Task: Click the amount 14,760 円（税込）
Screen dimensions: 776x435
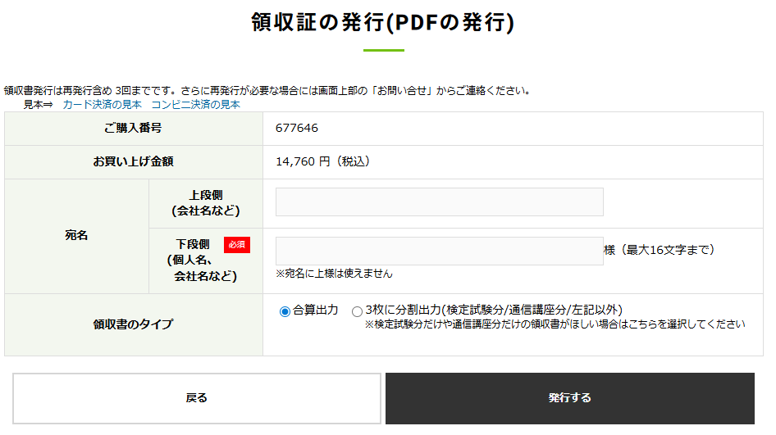Action: point(323,162)
